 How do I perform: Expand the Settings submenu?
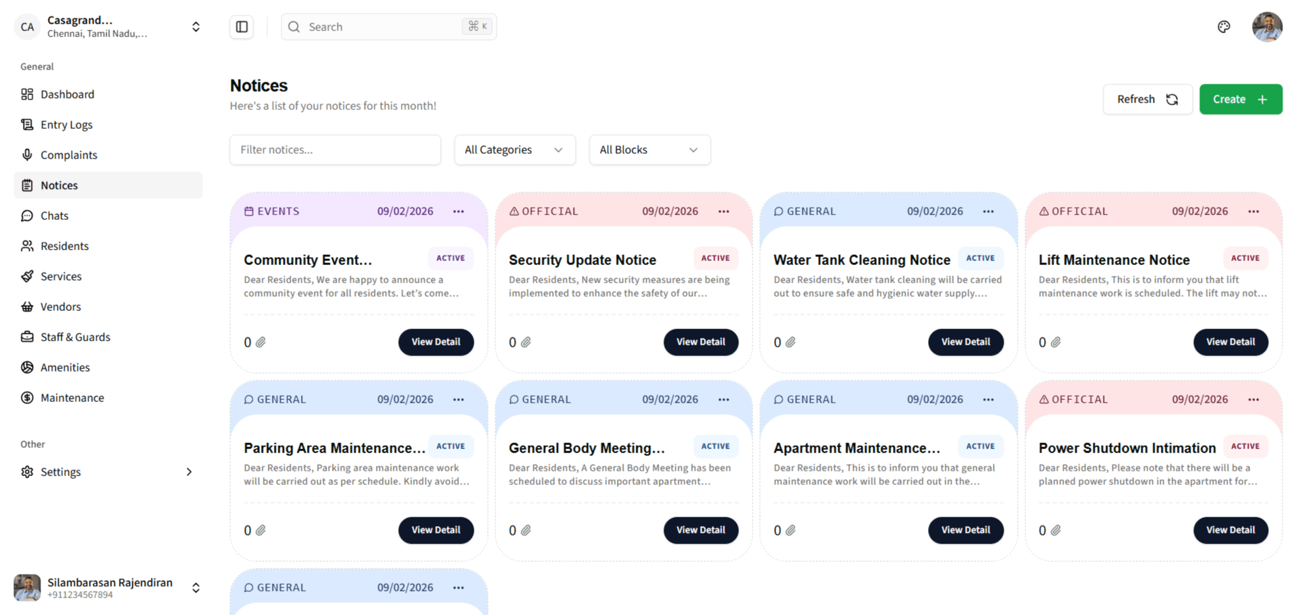click(x=189, y=472)
